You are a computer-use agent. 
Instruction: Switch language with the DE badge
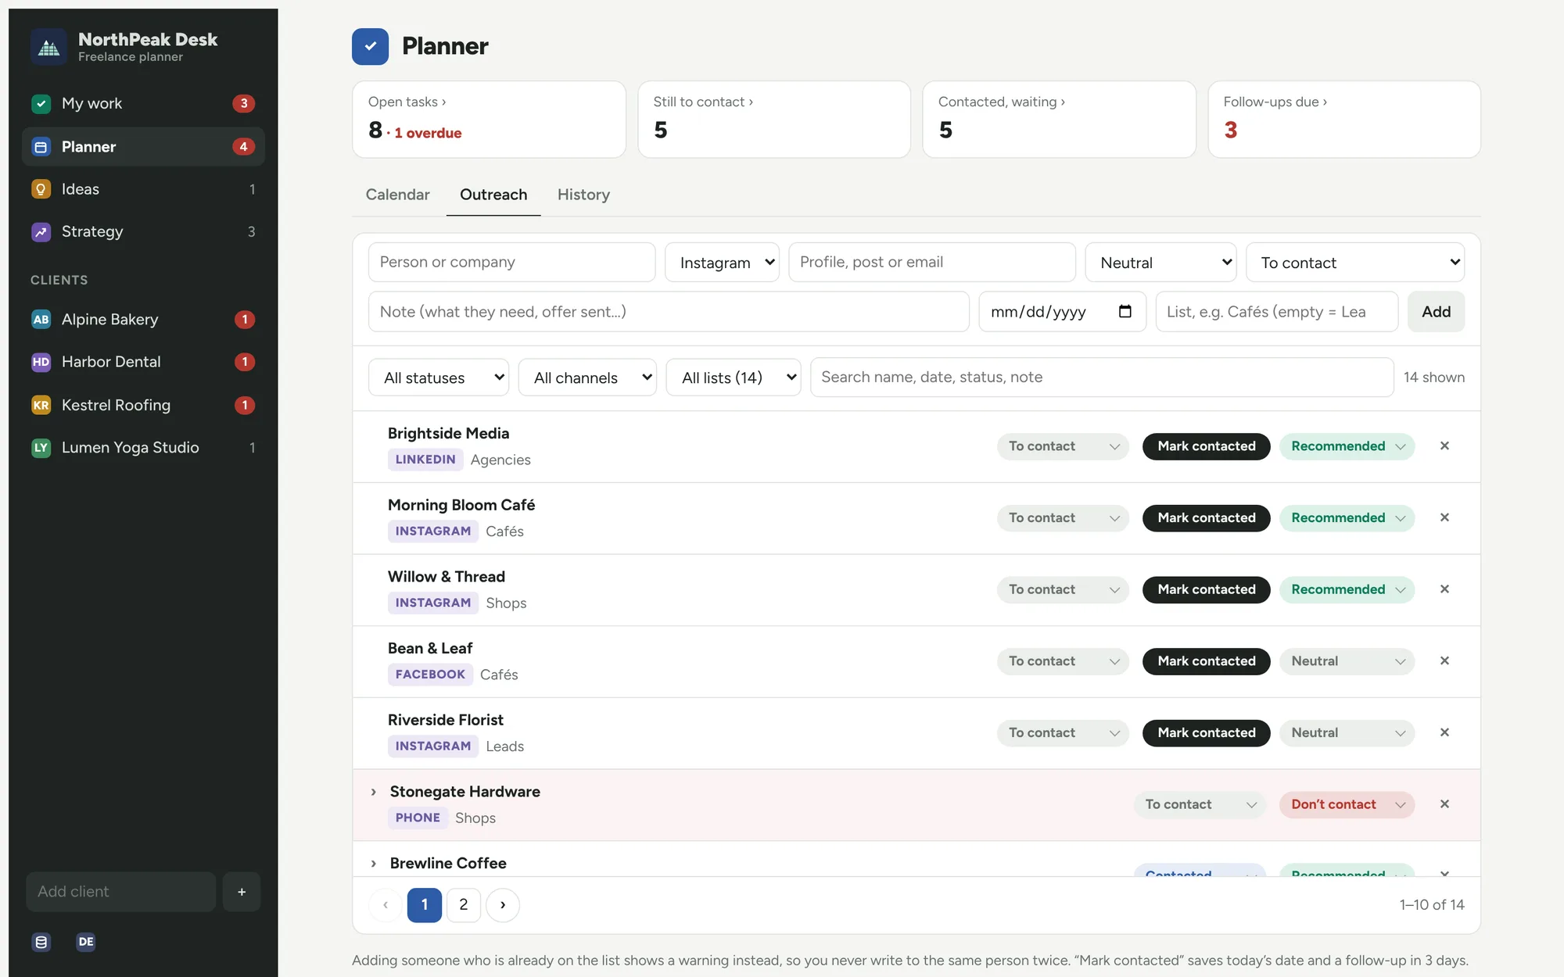coord(86,942)
